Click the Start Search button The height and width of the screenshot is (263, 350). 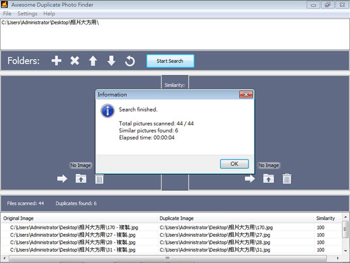(x=170, y=61)
